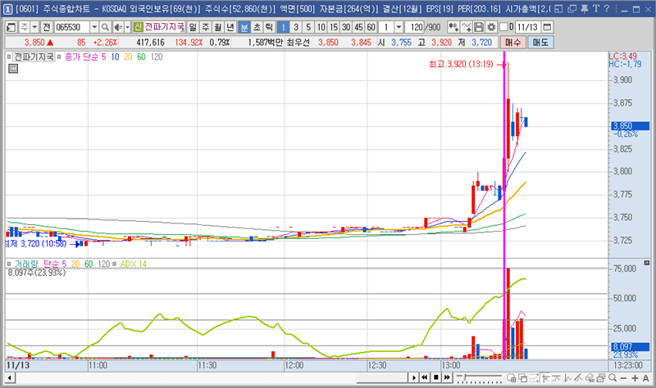Open the interval value dropdown arrow
The height and width of the screenshot is (388, 656).
pyautogui.click(x=399, y=27)
